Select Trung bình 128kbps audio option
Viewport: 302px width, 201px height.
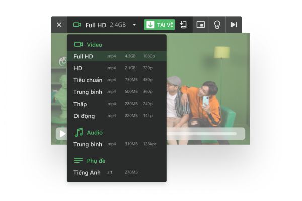point(116,144)
